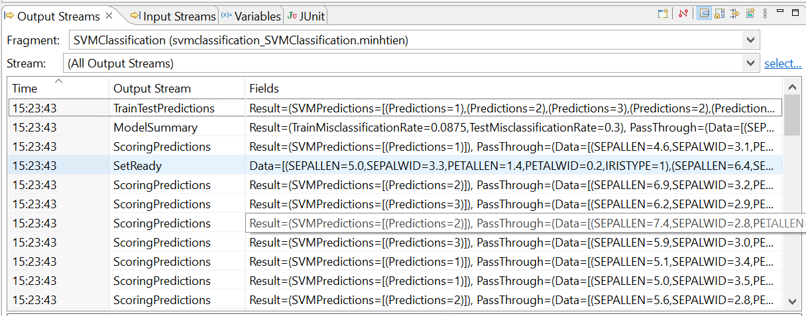Viewport: 806px width, 316px height.
Task: Expand the Fragment dropdown
Action: (750, 40)
